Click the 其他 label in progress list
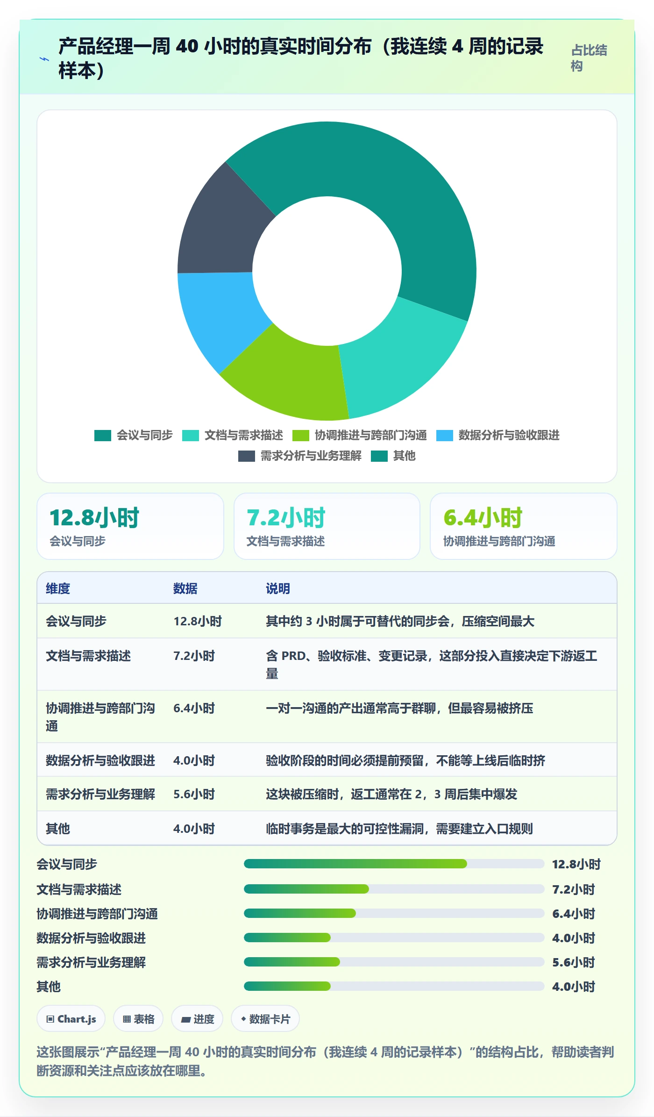This screenshot has height=1117, width=654. [49, 987]
